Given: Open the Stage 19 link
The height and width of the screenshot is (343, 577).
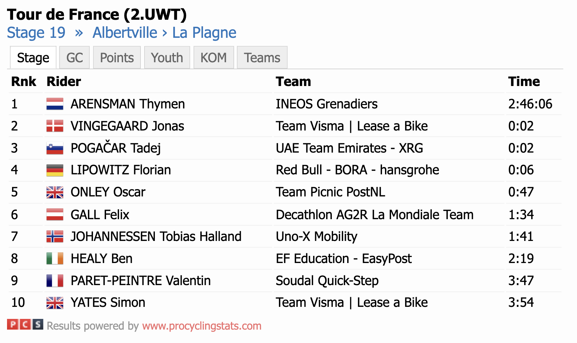Looking at the screenshot, I should click(36, 33).
